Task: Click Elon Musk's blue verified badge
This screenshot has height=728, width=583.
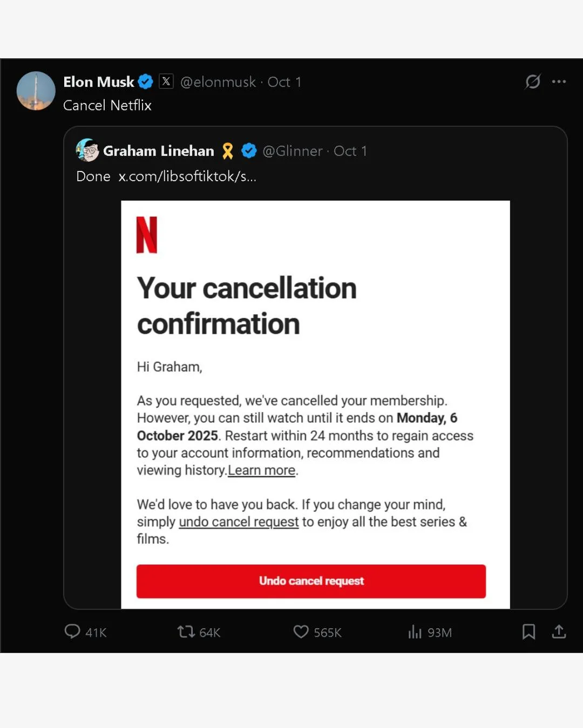Action: 146,81
